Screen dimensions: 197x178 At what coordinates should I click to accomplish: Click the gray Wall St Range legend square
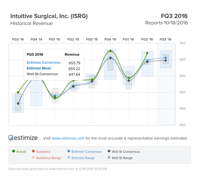109,157
